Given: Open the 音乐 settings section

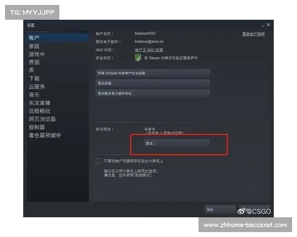Looking at the screenshot, I should coord(34,95).
